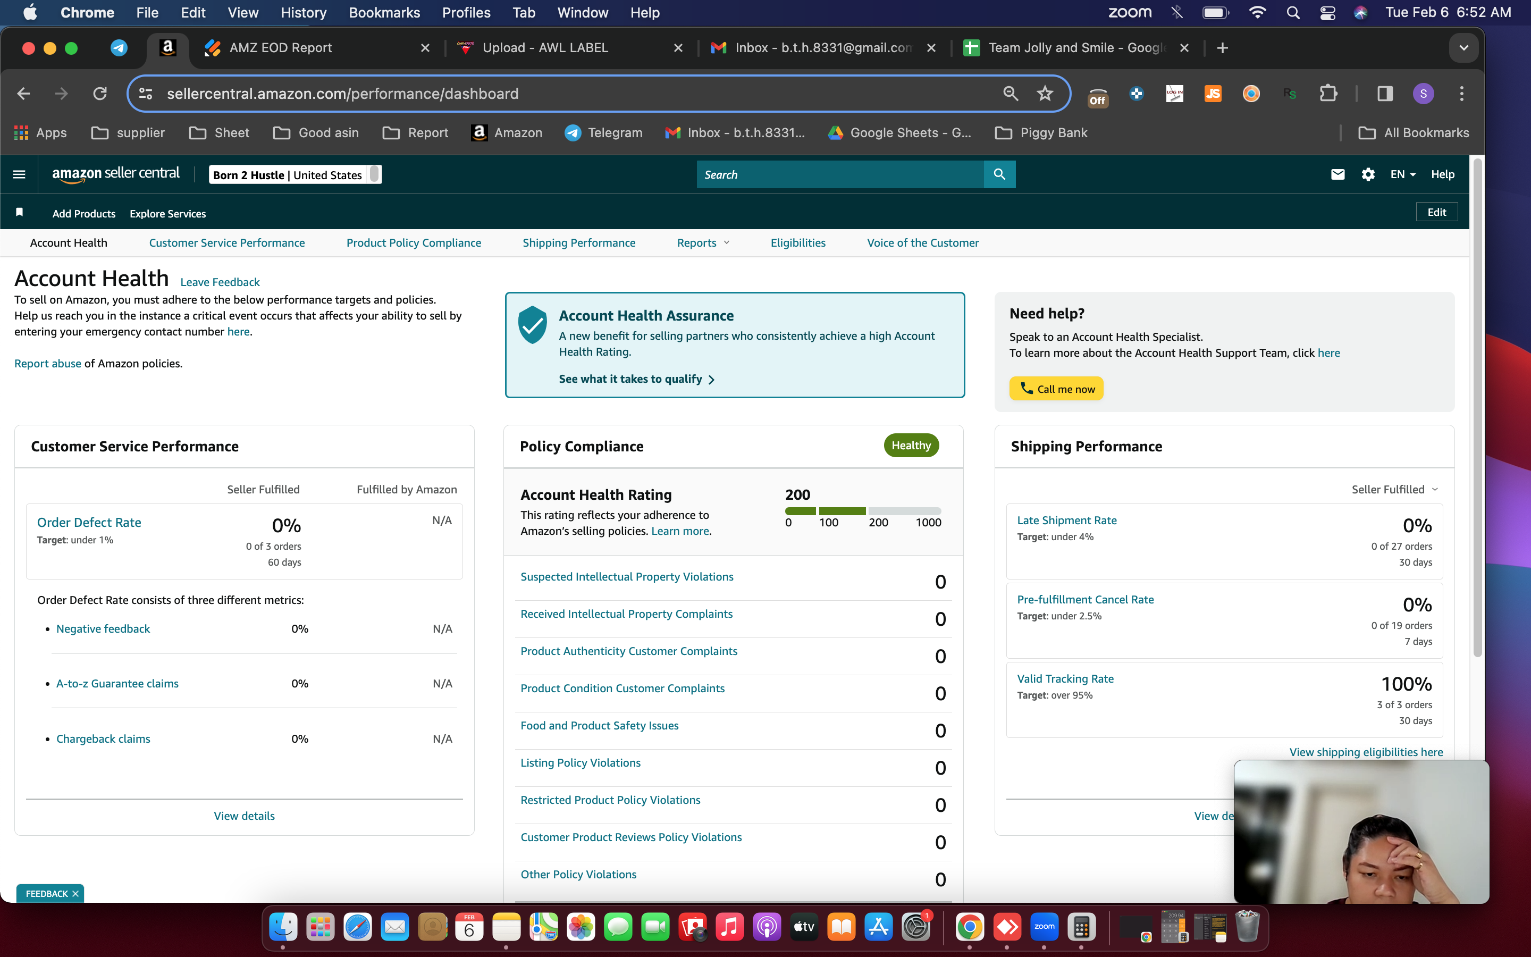The image size is (1531, 957).
Task: Expand See what it takes to qualify
Action: (636, 379)
